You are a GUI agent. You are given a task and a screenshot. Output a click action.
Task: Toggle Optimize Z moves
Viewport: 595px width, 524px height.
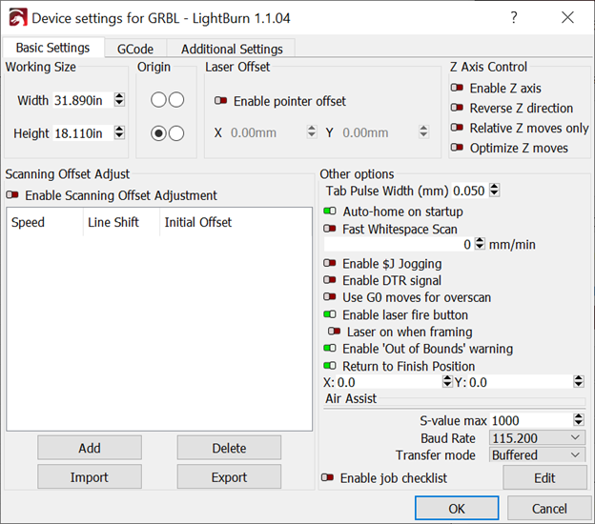point(457,147)
